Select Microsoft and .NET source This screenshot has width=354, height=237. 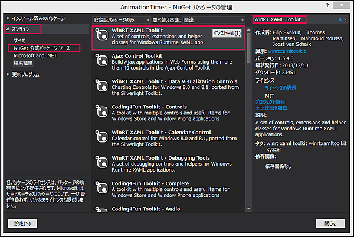pos(35,55)
